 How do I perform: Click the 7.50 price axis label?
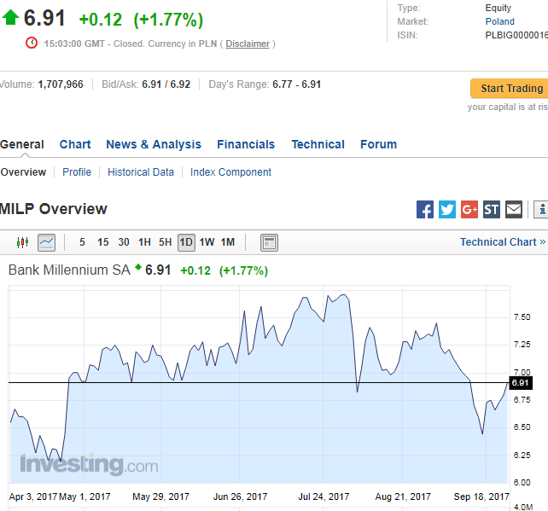click(522, 316)
